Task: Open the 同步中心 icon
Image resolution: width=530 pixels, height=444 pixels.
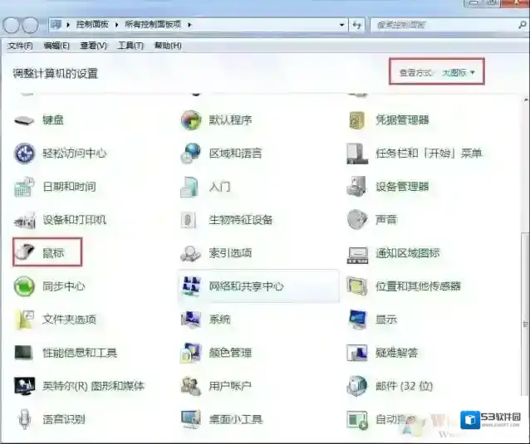Action: click(25, 285)
